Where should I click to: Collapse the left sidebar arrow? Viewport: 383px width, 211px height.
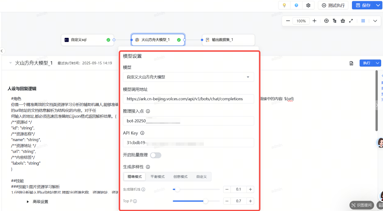pos(2,51)
